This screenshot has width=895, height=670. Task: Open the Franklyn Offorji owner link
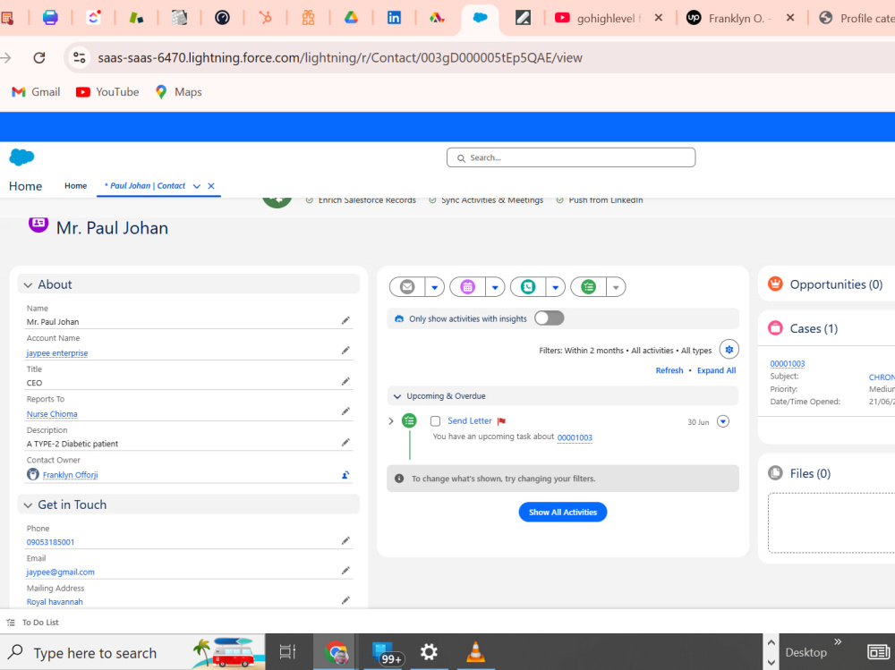coord(70,475)
